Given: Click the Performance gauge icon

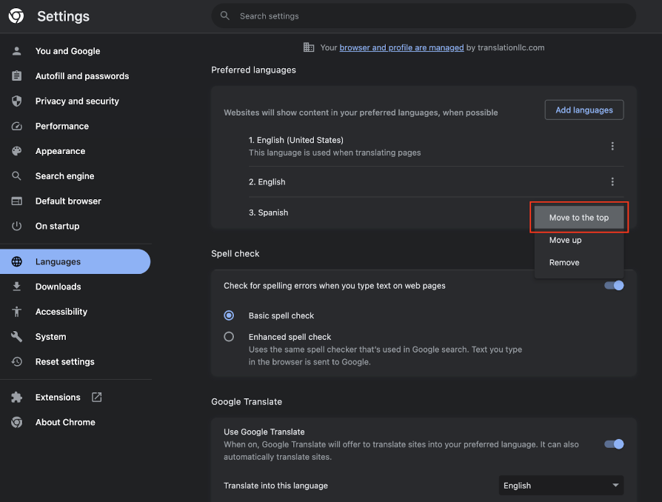Looking at the screenshot, I should [16, 126].
